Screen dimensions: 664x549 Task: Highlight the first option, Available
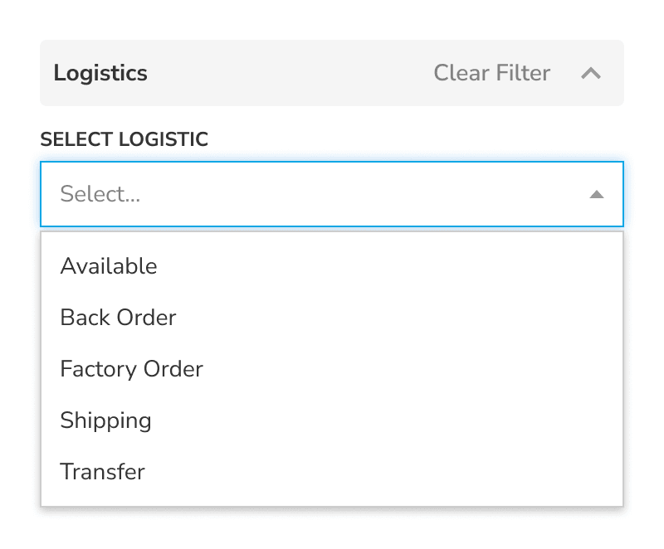108,266
